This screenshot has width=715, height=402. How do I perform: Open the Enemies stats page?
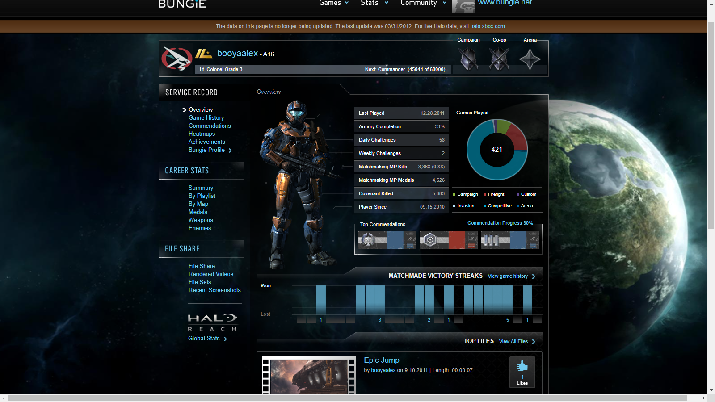pyautogui.click(x=200, y=228)
